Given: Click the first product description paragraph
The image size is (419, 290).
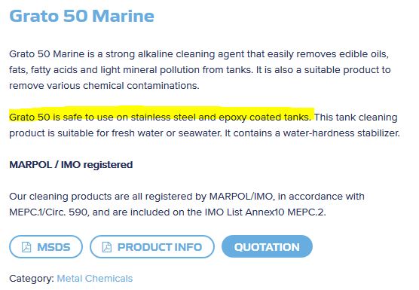Looking at the screenshot, I should click(200, 70).
